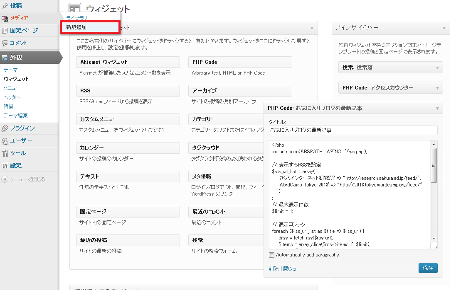Expand PHP Code アクセスカウンター widget arrow

pos(437,88)
